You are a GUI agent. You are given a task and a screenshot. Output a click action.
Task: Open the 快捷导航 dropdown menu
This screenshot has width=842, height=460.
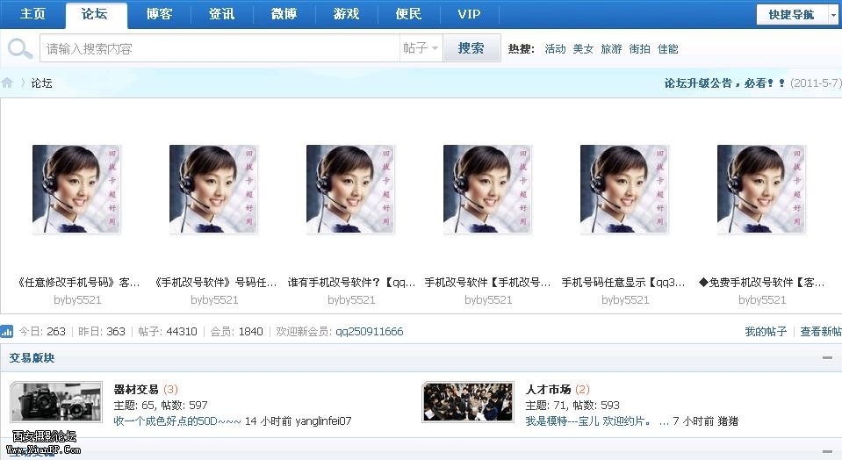[797, 15]
